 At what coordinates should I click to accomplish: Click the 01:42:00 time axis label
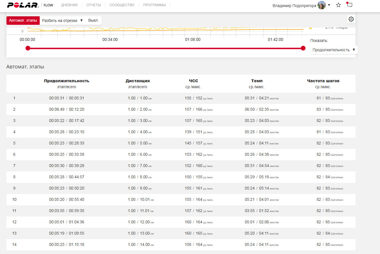pyautogui.click(x=276, y=39)
